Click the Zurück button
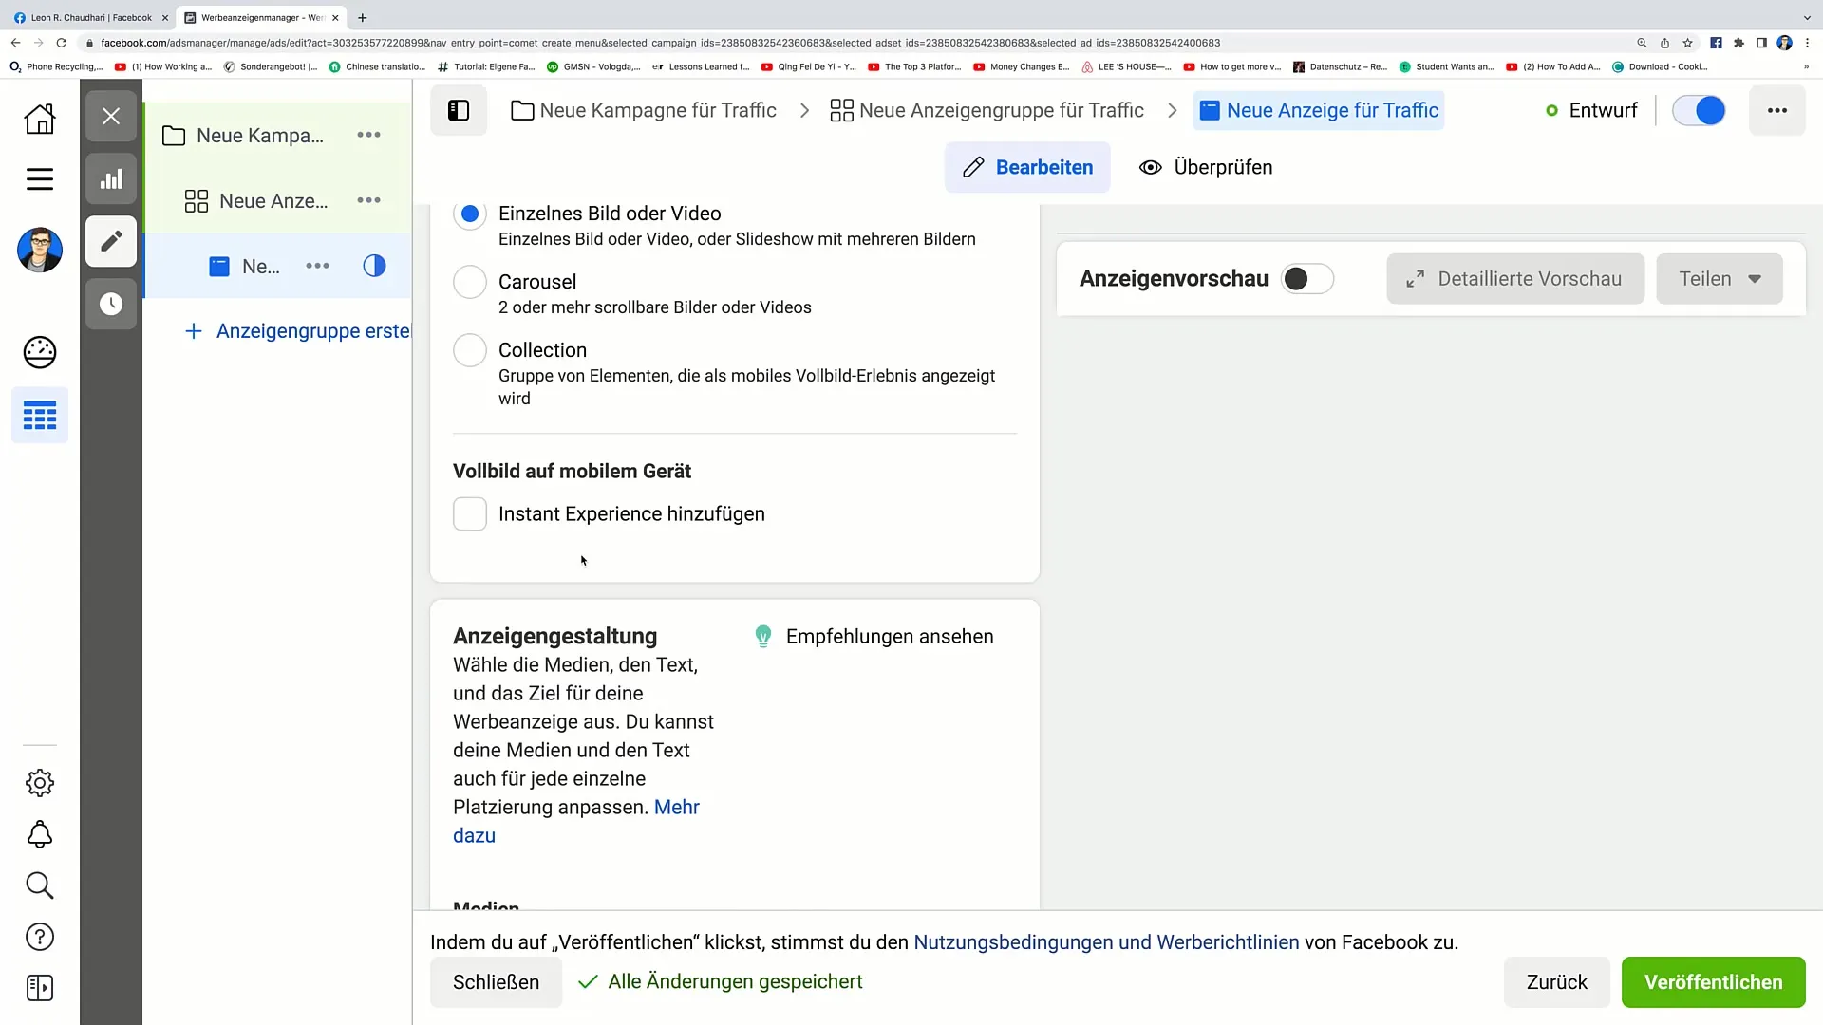The image size is (1823, 1025). 1556,982
